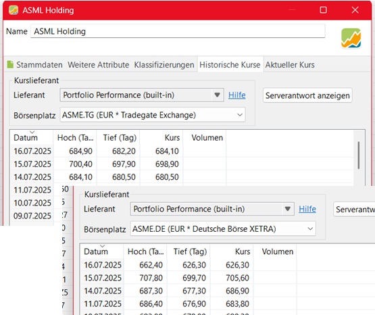Click Tief value 682,20
The width and height of the screenshot is (375, 315).
click(124, 151)
